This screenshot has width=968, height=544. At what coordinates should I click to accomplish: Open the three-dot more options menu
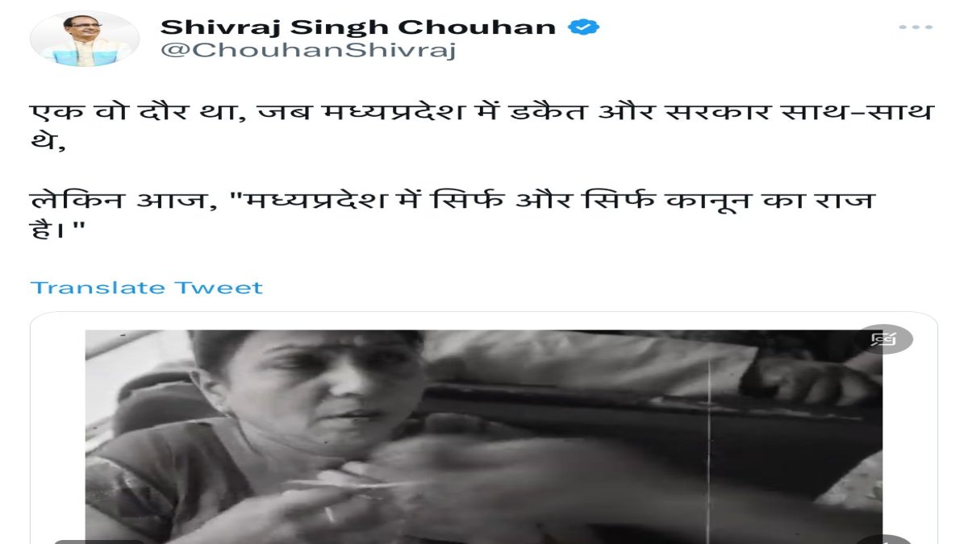point(916,27)
